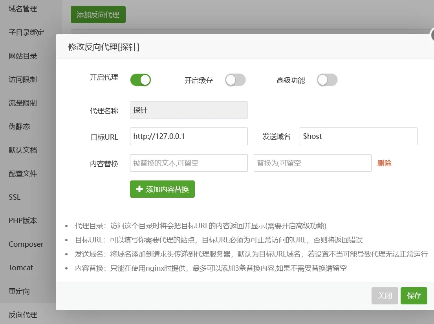The width and height of the screenshot is (434, 324).
Task: Save the reverse proxy with 保存
Action: coord(414,296)
